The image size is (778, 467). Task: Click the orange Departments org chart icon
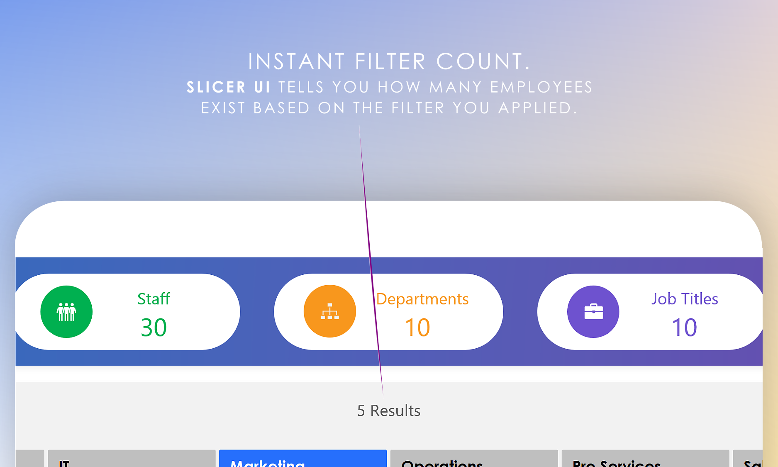[330, 311]
